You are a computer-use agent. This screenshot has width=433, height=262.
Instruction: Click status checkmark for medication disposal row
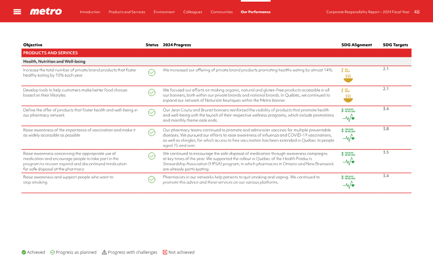click(x=152, y=156)
